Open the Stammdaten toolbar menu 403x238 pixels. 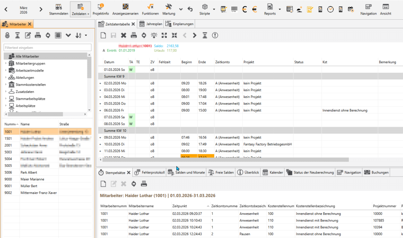tap(58, 9)
